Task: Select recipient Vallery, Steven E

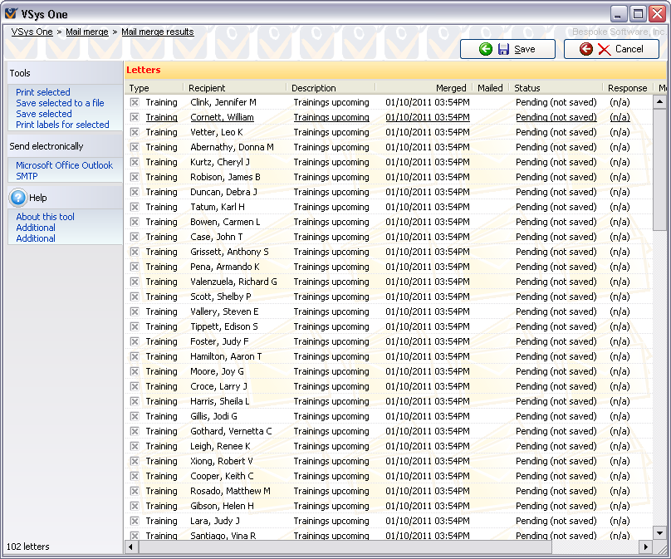Action: pos(224,311)
